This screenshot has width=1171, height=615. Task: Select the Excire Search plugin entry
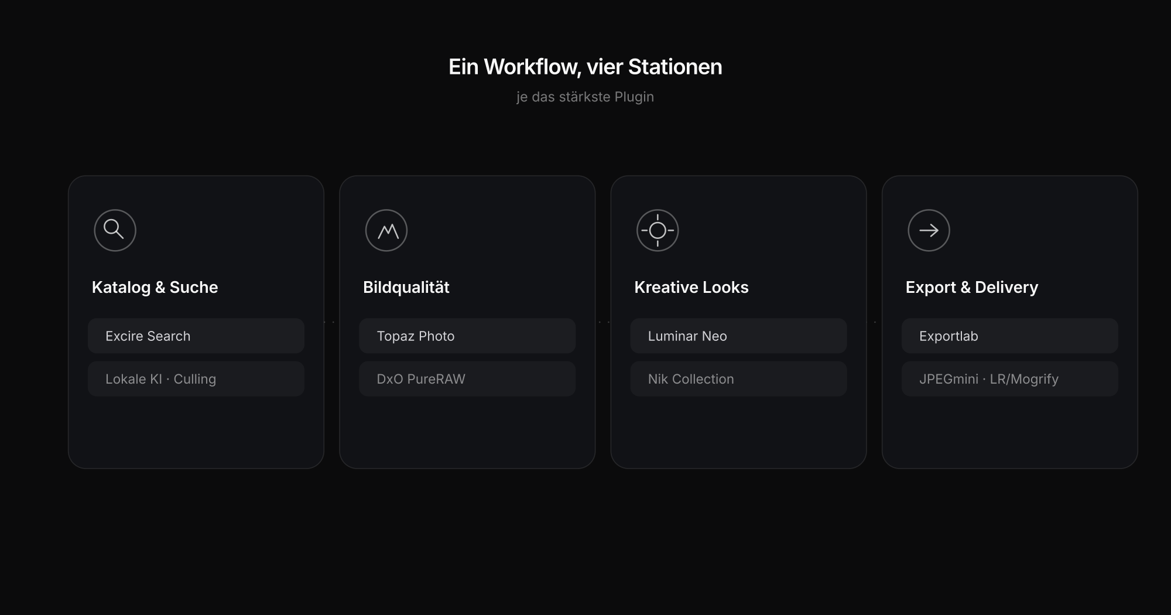click(x=196, y=336)
